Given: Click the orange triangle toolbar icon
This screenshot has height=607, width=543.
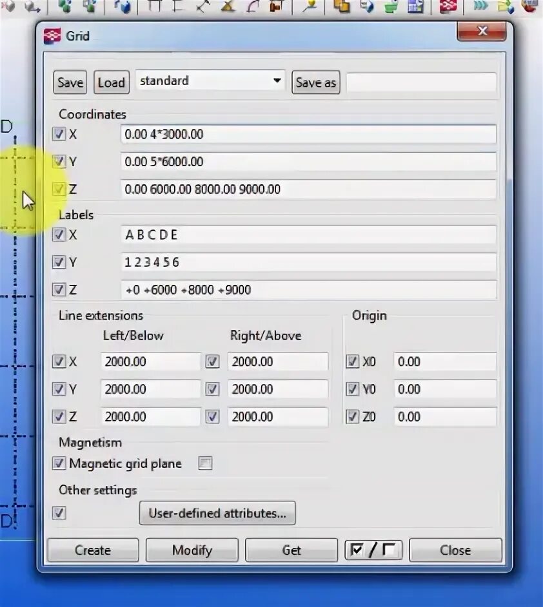Looking at the screenshot, I should point(228,6).
